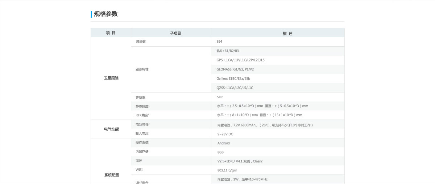
Task: Click the 蓝牙 sub-item label
Action: [x=139, y=160]
